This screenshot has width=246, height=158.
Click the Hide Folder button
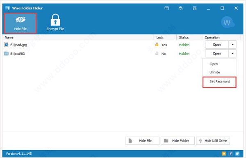[178, 141]
